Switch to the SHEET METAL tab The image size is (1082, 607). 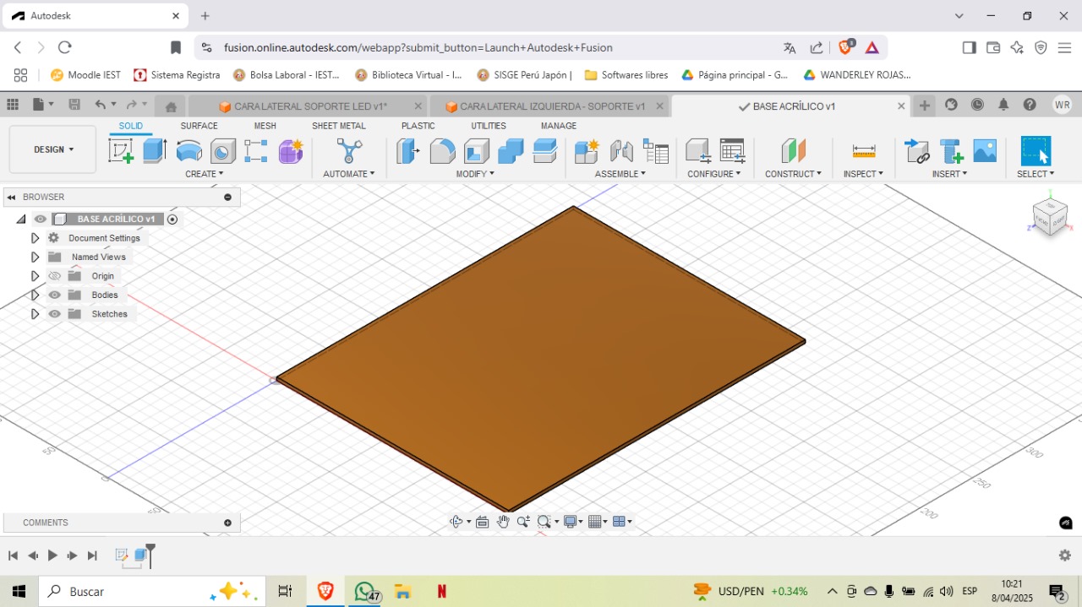pyautogui.click(x=338, y=126)
